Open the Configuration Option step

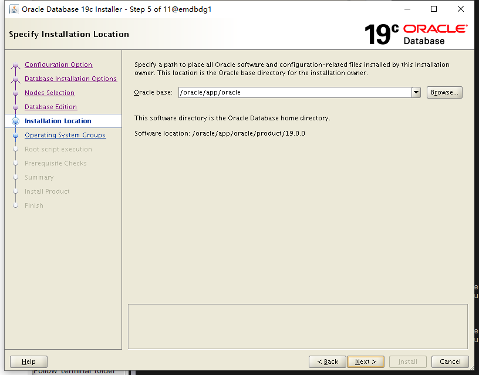tap(58, 65)
